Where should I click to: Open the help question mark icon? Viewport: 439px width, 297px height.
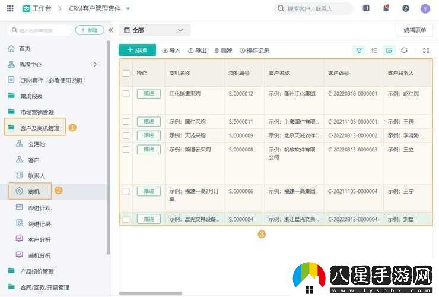(x=406, y=8)
